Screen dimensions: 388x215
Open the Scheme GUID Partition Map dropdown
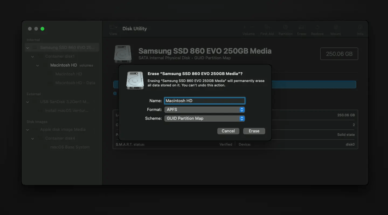point(205,119)
